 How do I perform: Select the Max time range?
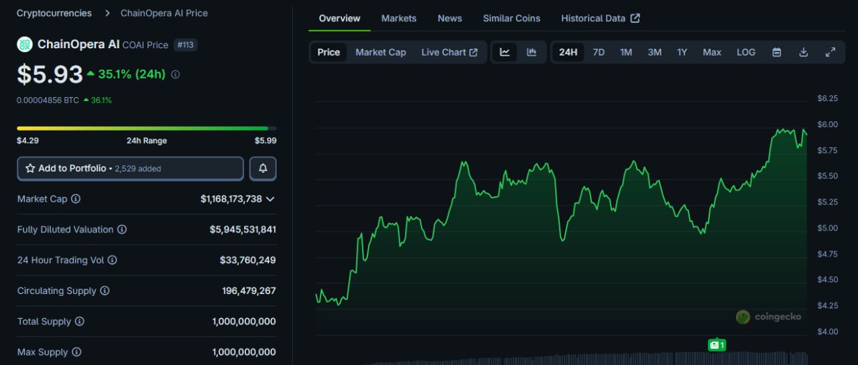(711, 52)
